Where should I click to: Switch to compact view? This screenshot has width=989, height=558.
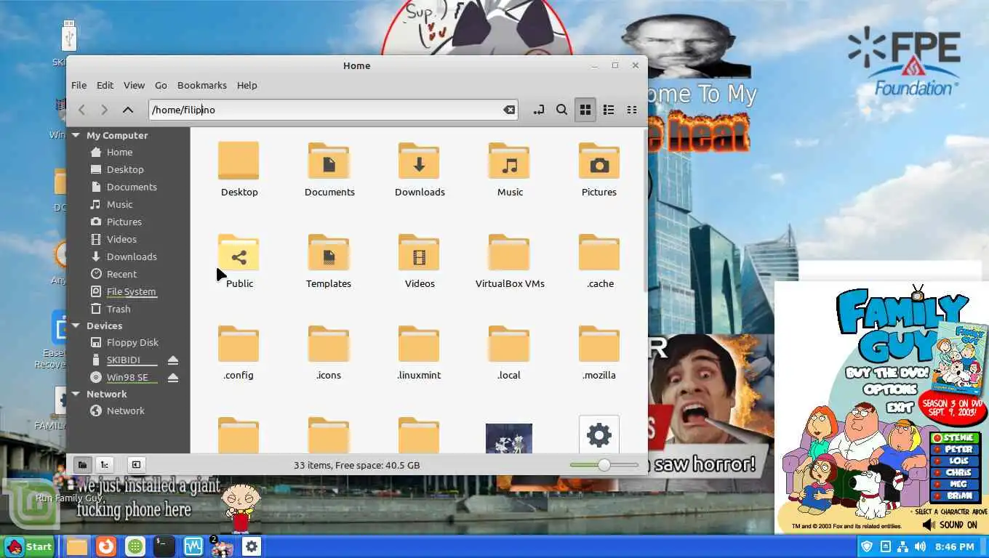(632, 110)
